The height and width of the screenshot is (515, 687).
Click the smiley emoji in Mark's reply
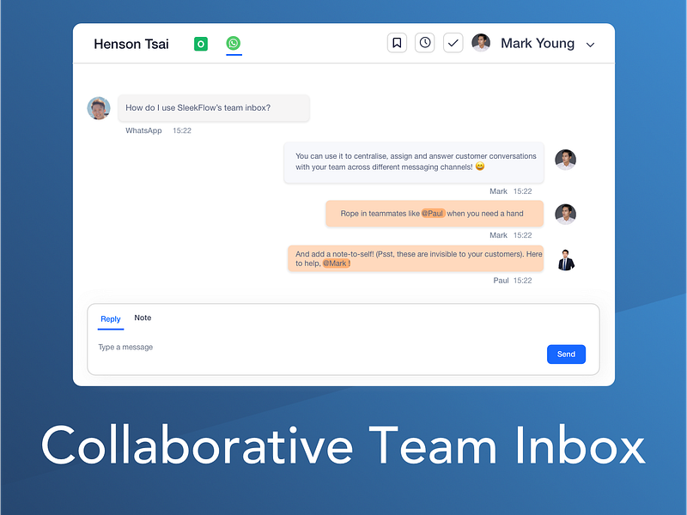(480, 167)
